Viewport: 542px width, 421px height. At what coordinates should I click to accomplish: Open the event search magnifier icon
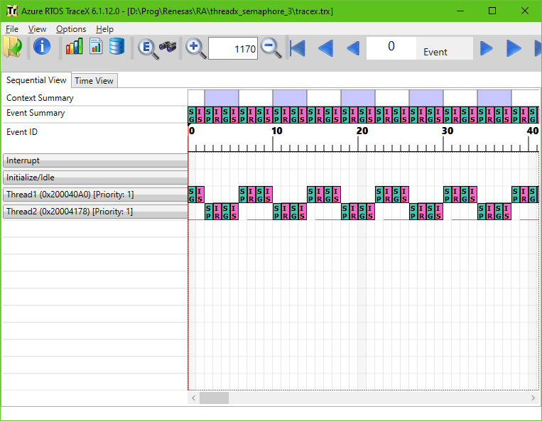(148, 49)
